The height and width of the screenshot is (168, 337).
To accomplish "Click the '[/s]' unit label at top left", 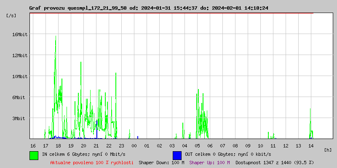I will coord(12,16).
